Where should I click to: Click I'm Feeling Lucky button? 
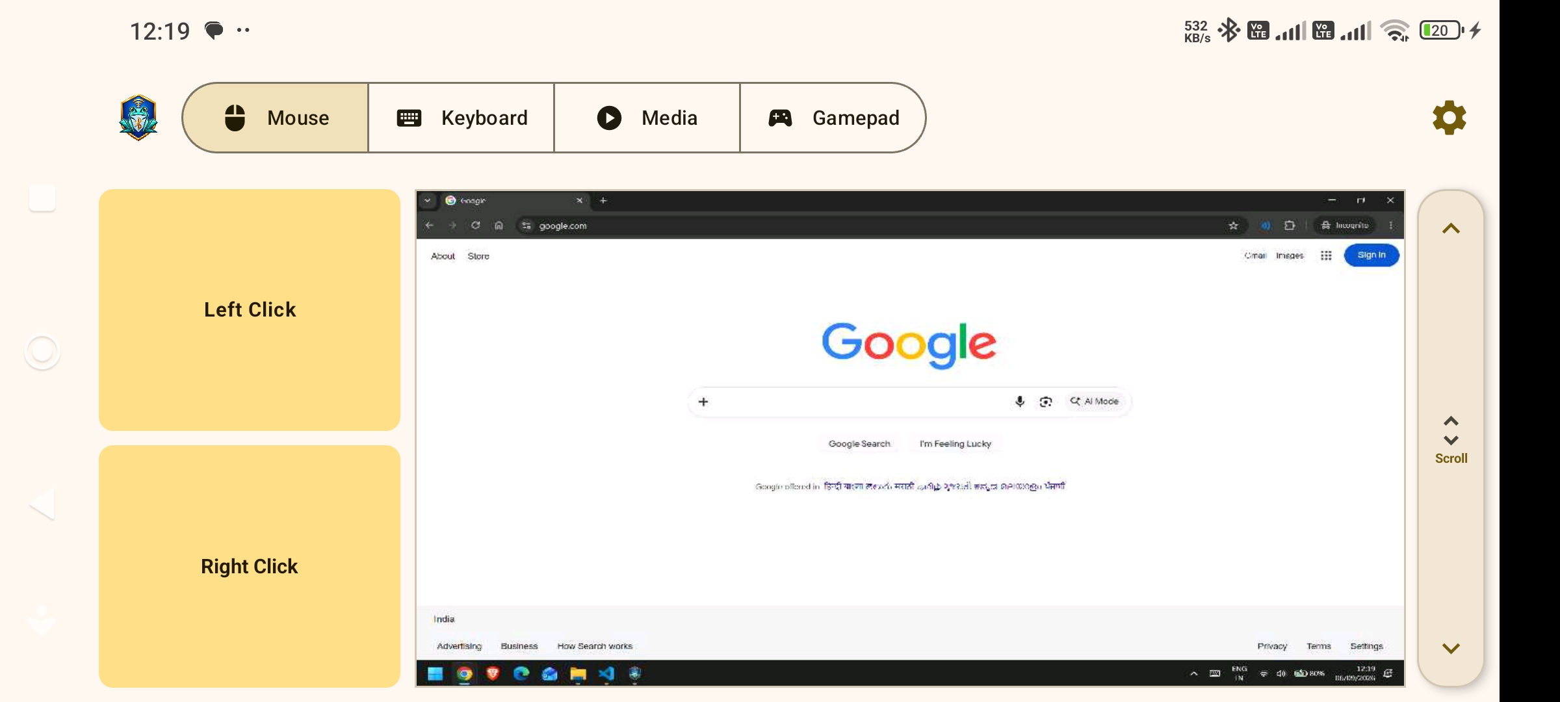pyautogui.click(x=955, y=444)
